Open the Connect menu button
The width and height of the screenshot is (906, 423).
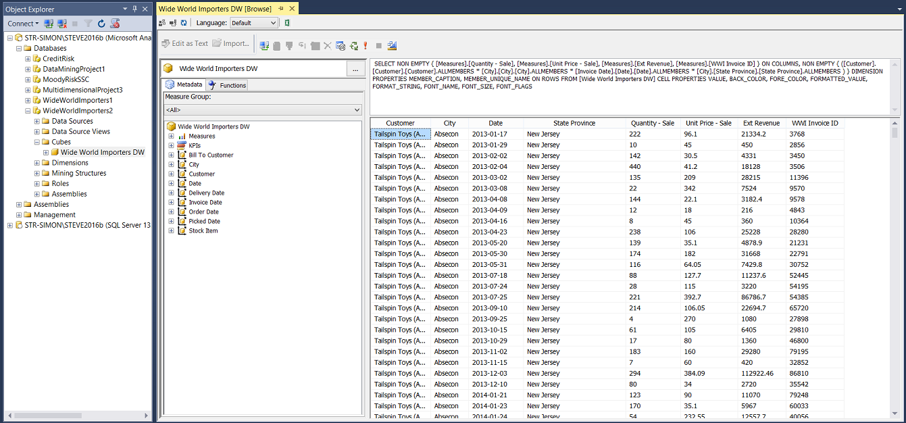[23, 24]
